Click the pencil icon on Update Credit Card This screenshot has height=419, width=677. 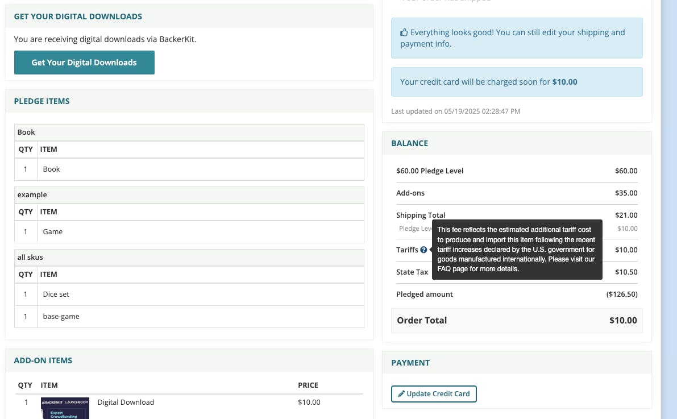401,394
